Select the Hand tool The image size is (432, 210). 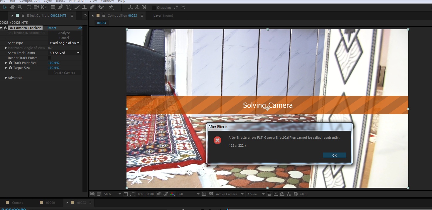click(12, 7)
